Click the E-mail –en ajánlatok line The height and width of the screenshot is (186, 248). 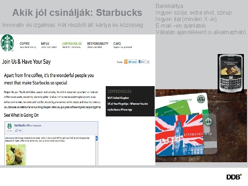point(180,25)
